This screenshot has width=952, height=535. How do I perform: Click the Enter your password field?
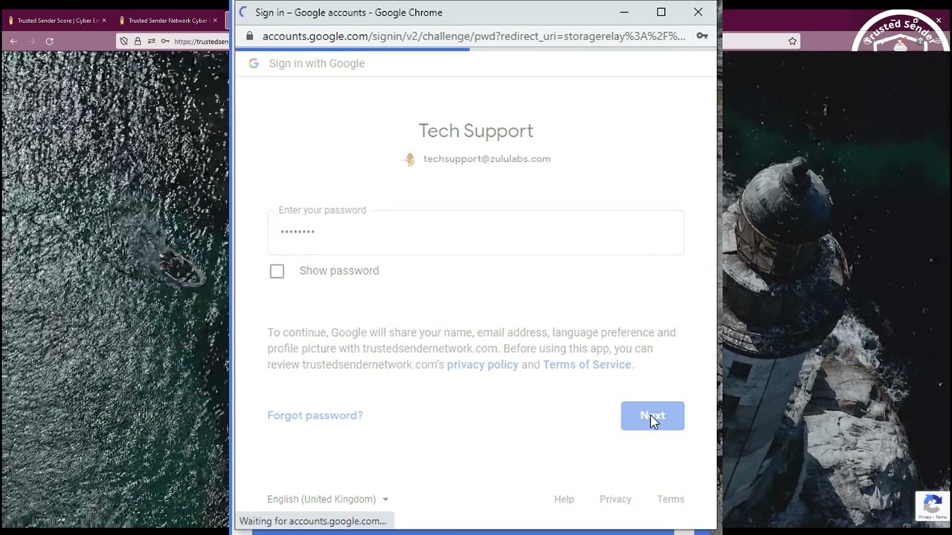476,233
